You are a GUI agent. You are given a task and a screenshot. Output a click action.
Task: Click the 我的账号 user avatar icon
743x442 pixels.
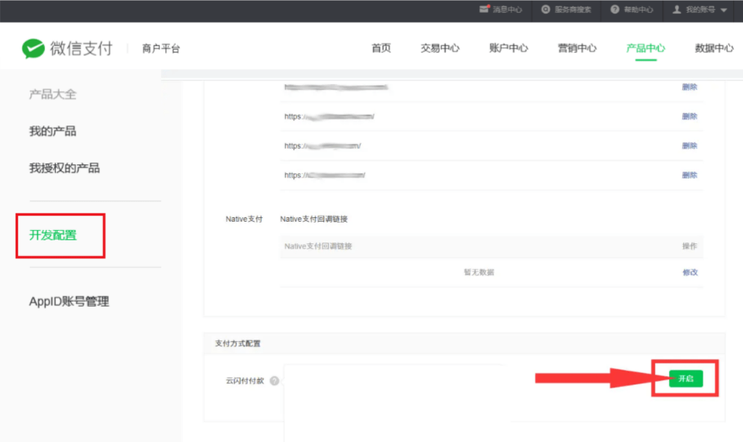coord(677,10)
